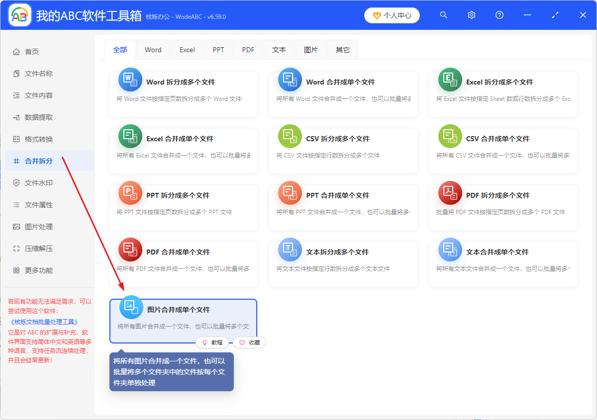Click the 教程 button
The height and width of the screenshot is (420, 597).
[x=212, y=342]
